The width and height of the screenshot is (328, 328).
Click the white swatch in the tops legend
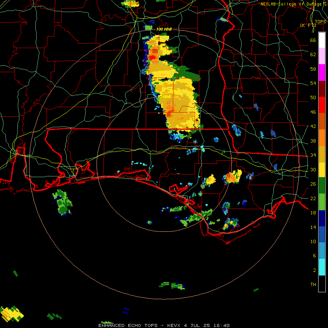click(322, 40)
